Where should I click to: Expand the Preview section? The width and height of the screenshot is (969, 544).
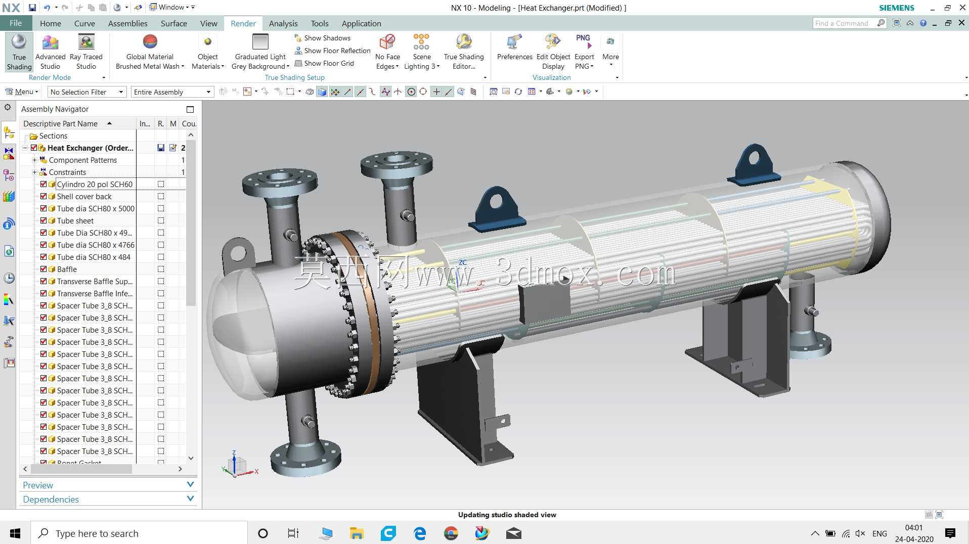click(108, 485)
